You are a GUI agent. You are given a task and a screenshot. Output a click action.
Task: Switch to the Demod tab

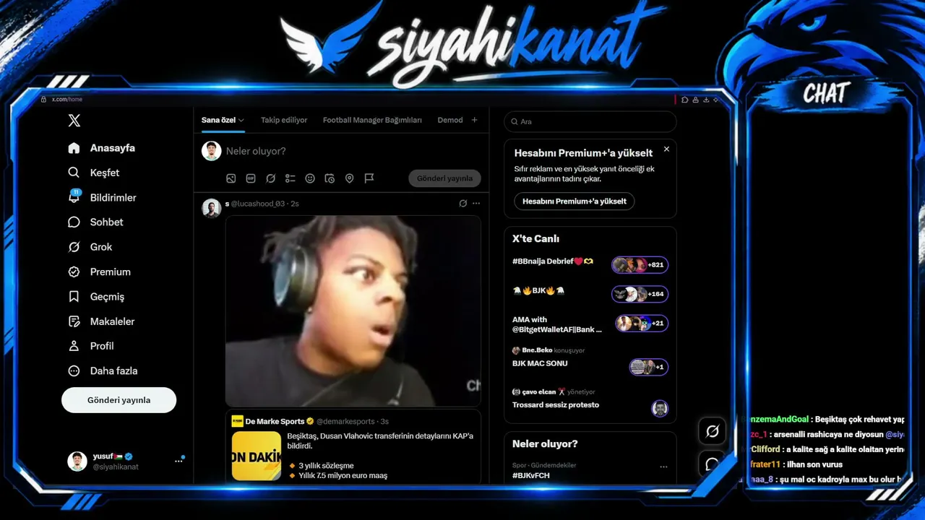point(450,120)
